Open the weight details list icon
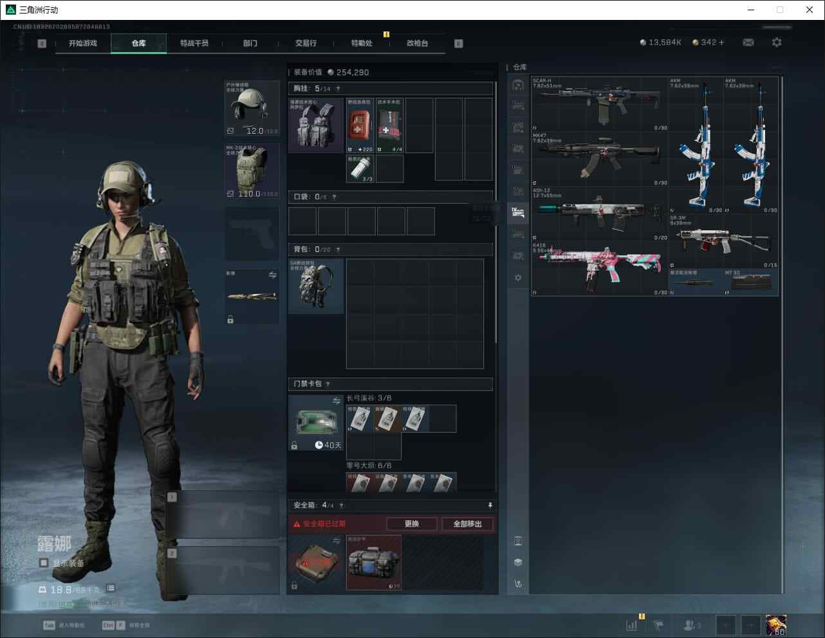 click(111, 588)
